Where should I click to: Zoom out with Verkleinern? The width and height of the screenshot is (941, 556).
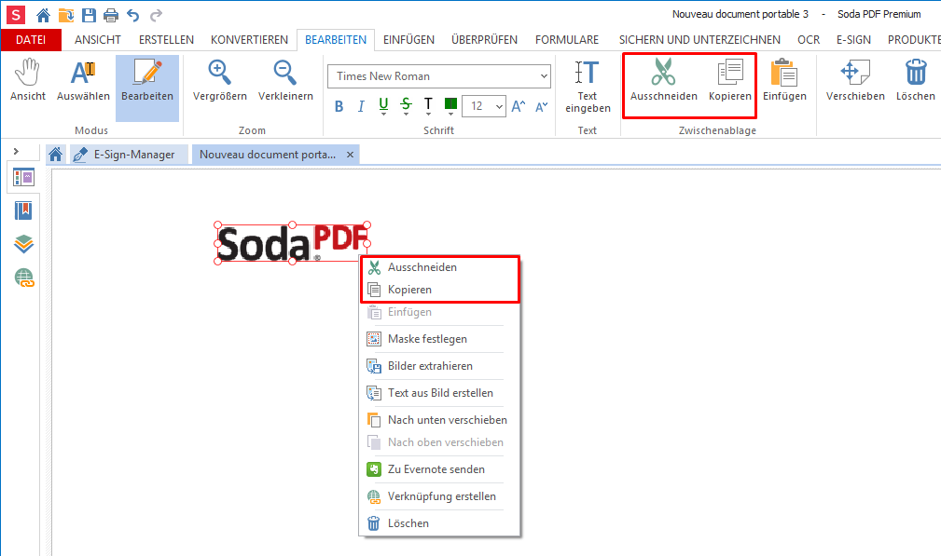coord(285,80)
